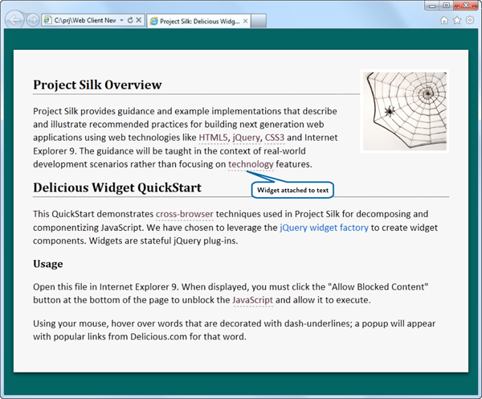482x399 pixels.
Task: Click the page icon in the address bar
Action: click(x=47, y=20)
